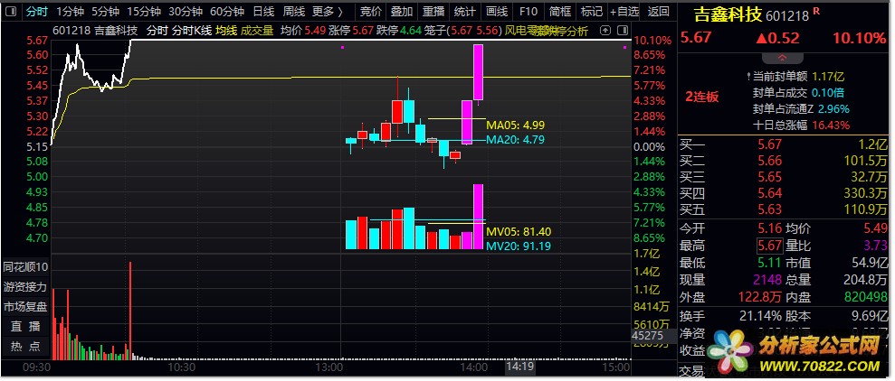Image resolution: width=895 pixels, height=381 pixels.
Task: Open the 同花顺10 side tab
Action: click(x=25, y=267)
